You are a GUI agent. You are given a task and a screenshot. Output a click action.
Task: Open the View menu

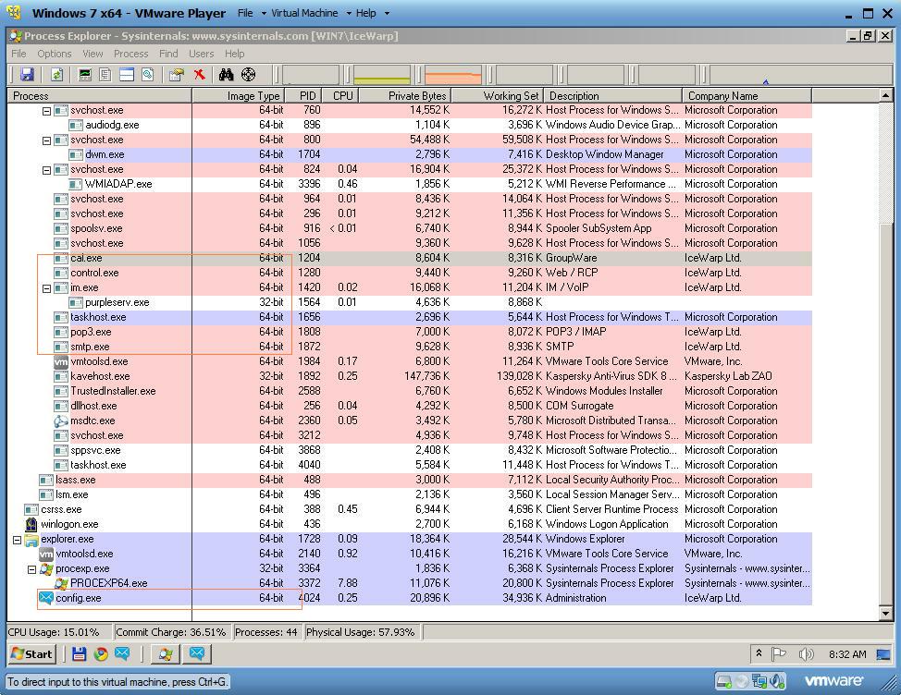pyautogui.click(x=93, y=54)
